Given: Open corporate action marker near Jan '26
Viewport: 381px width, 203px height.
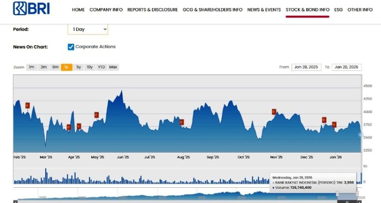Looking at the screenshot, I should [334, 124].
